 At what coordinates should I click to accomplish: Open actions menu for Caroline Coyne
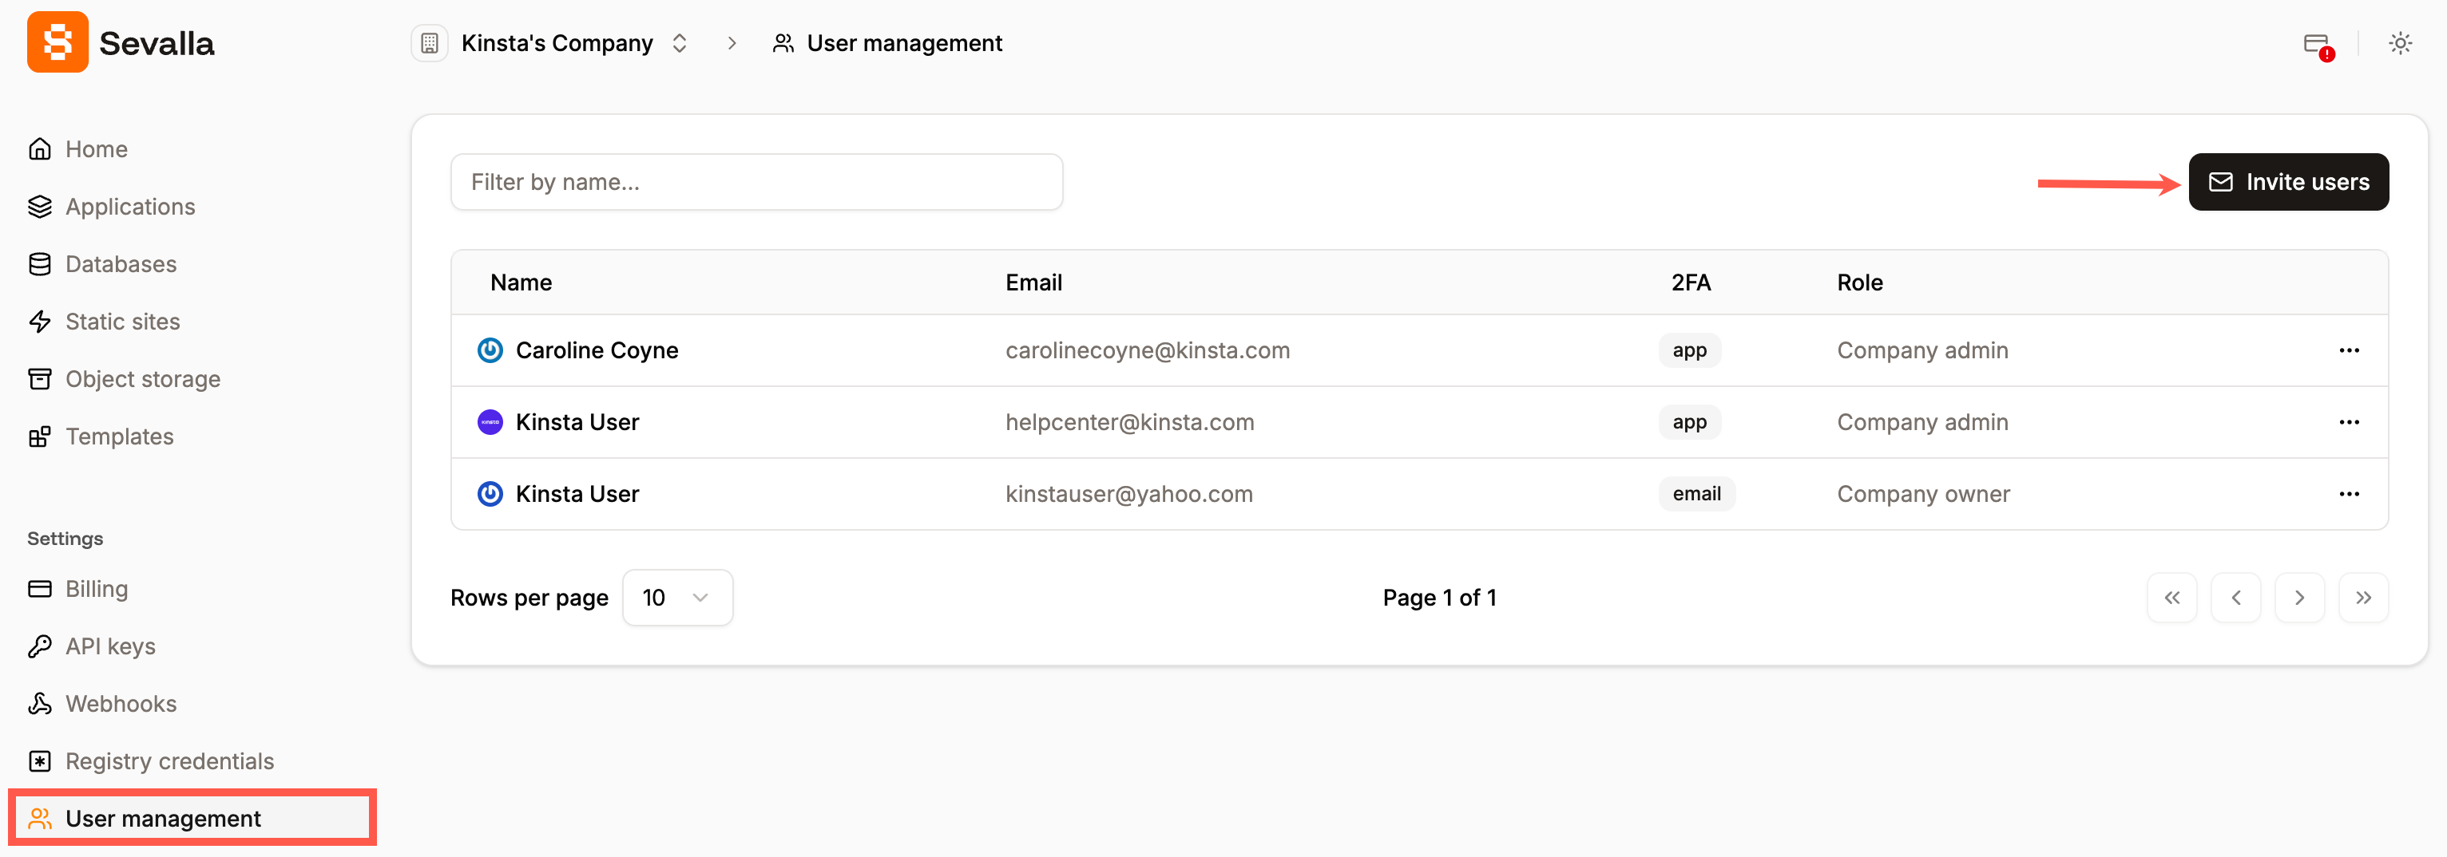coord(2350,350)
